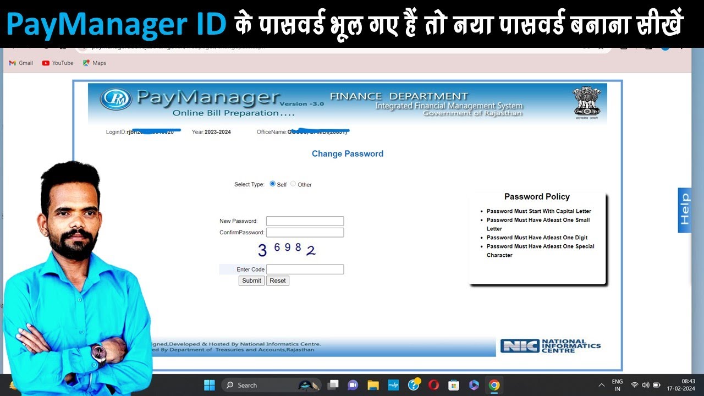Select the Self radio button
The image size is (704, 396).
pos(272,184)
